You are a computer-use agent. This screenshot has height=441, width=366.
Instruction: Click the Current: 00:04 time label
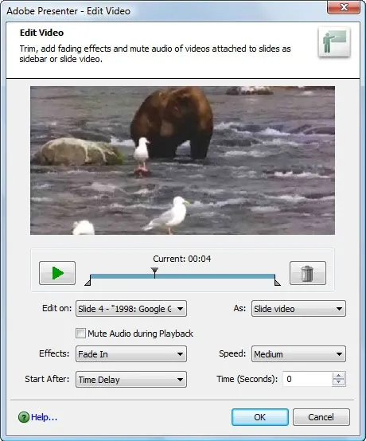tap(182, 259)
